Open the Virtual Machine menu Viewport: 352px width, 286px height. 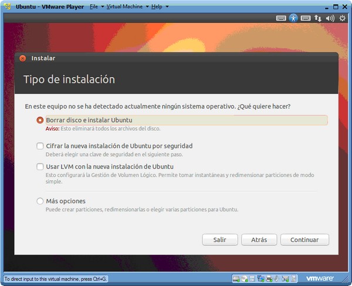tap(124, 6)
